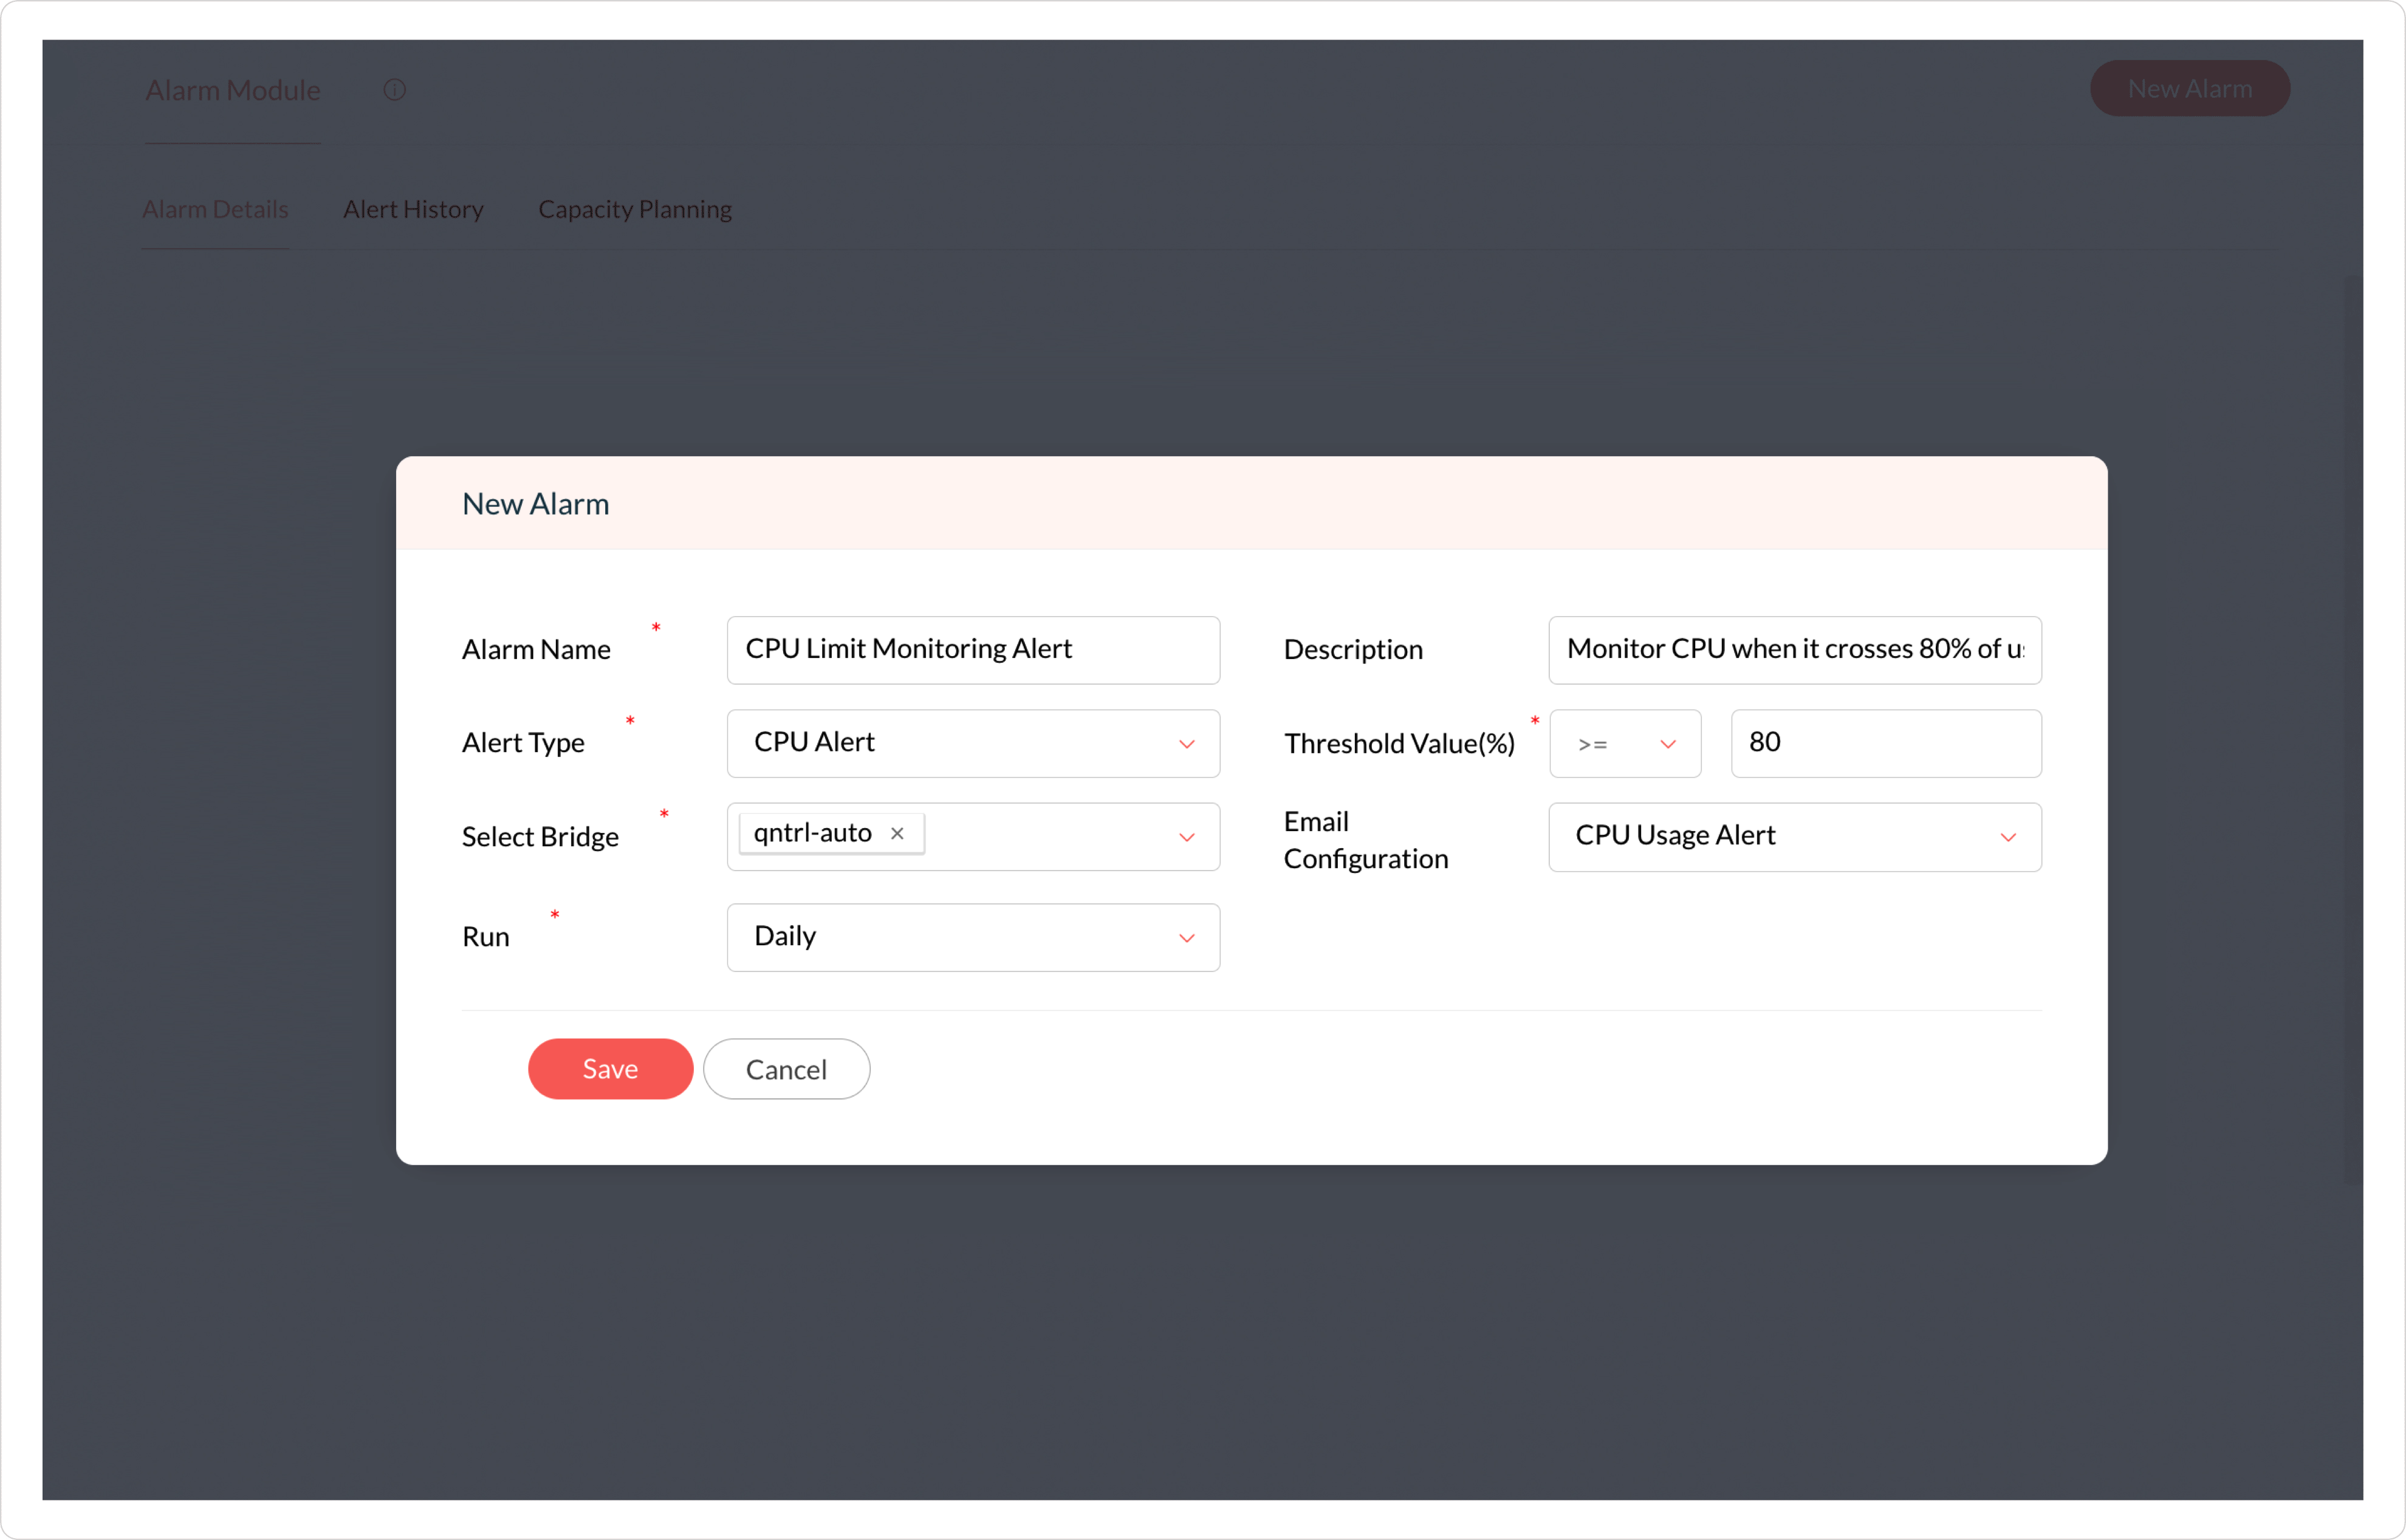Click the threshold value field showing 80

1885,743
